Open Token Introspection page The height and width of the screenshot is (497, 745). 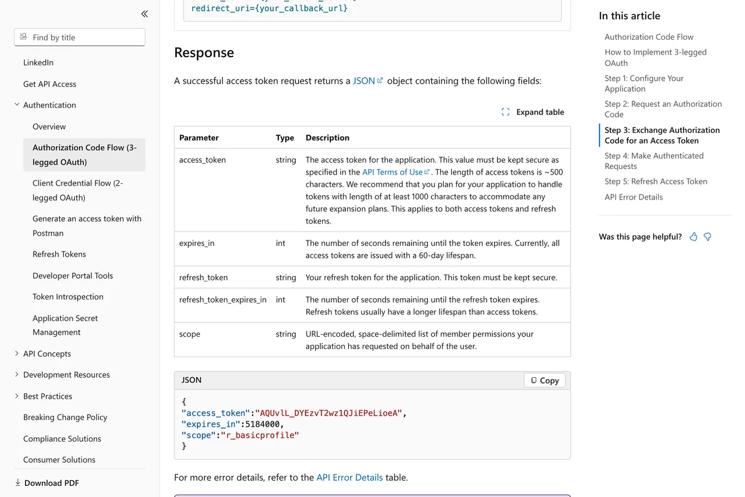[68, 296]
